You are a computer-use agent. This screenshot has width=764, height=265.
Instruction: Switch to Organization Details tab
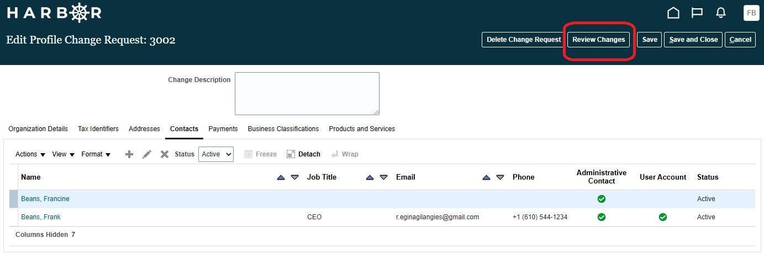coord(38,129)
